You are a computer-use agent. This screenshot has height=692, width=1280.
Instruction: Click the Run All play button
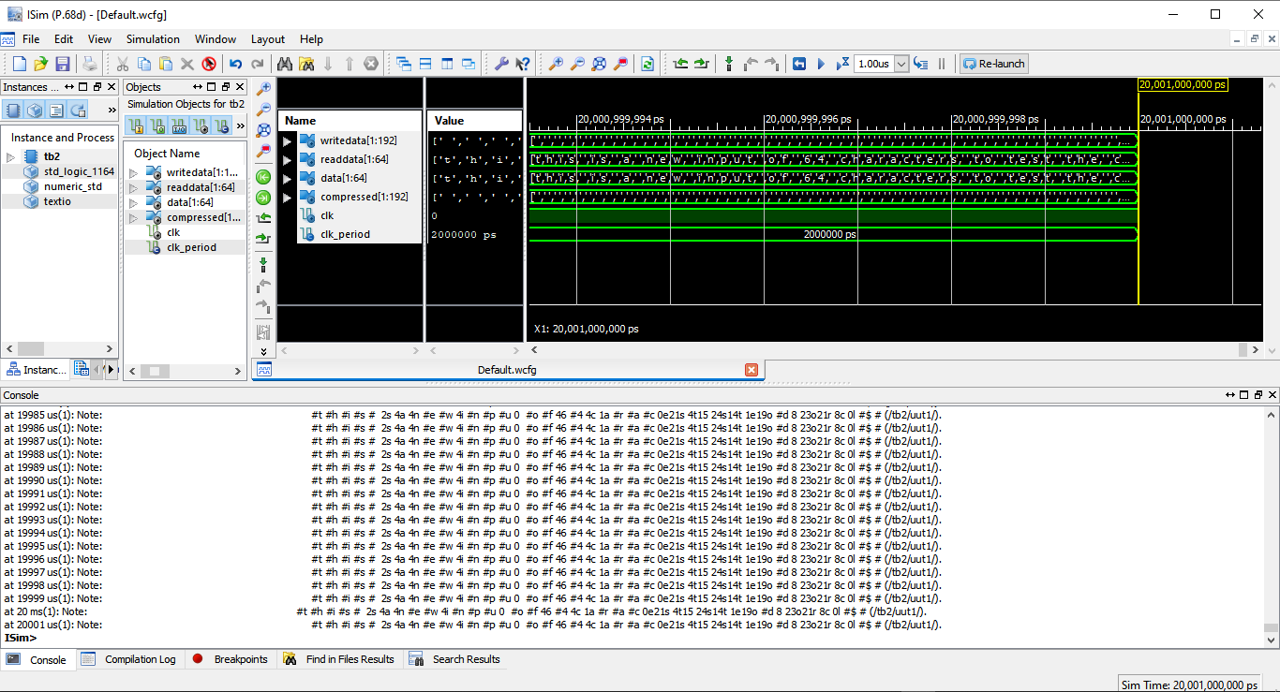821,64
